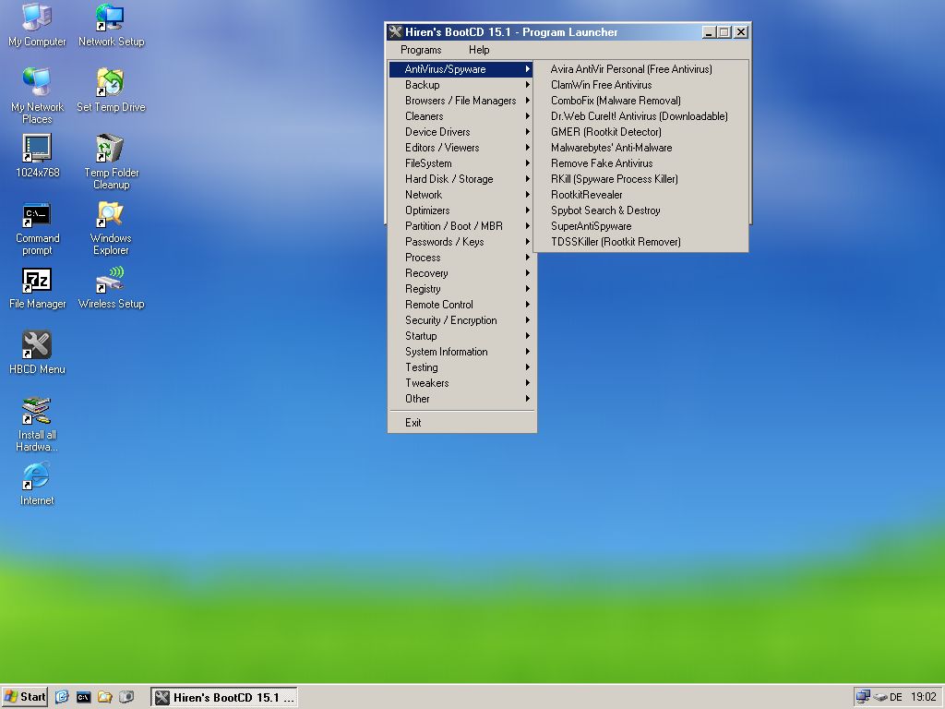The width and height of the screenshot is (945, 709).
Task: Open the Help menu
Action: click(479, 50)
